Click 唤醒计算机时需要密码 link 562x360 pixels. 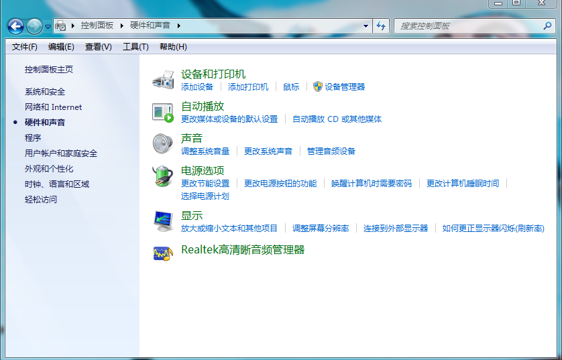tap(372, 184)
